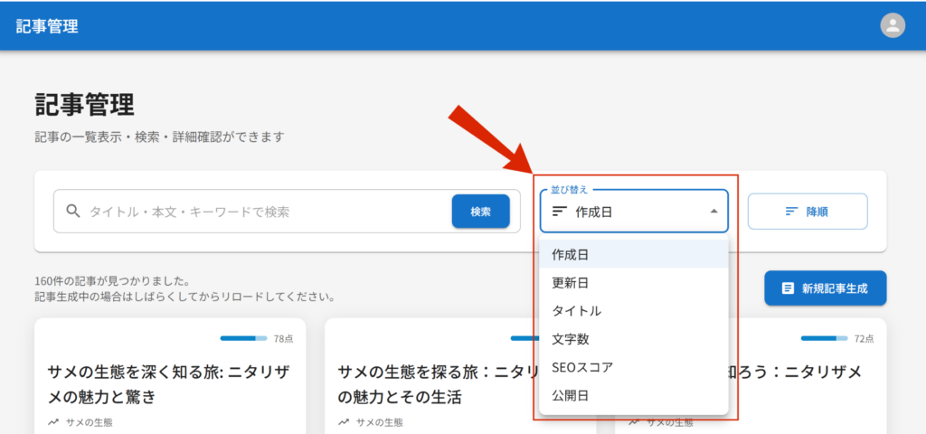Click the 78点 score progress bar

(x=243, y=339)
